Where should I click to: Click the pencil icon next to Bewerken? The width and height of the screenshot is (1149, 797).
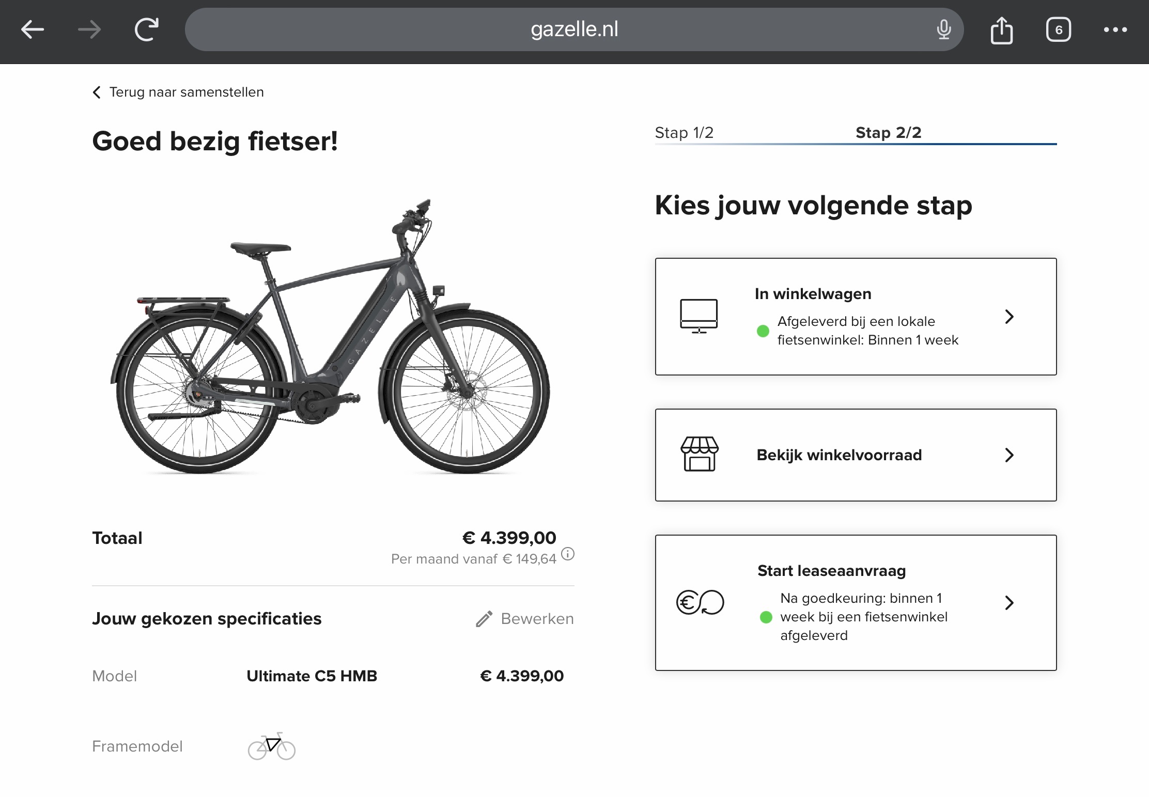point(484,619)
